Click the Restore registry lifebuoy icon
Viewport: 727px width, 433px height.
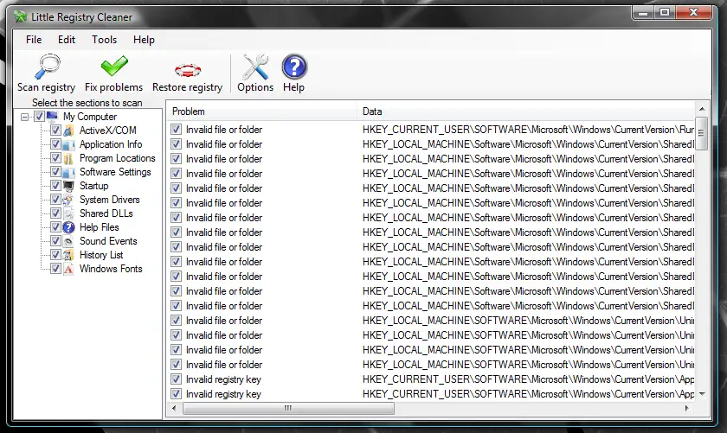coord(188,70)
